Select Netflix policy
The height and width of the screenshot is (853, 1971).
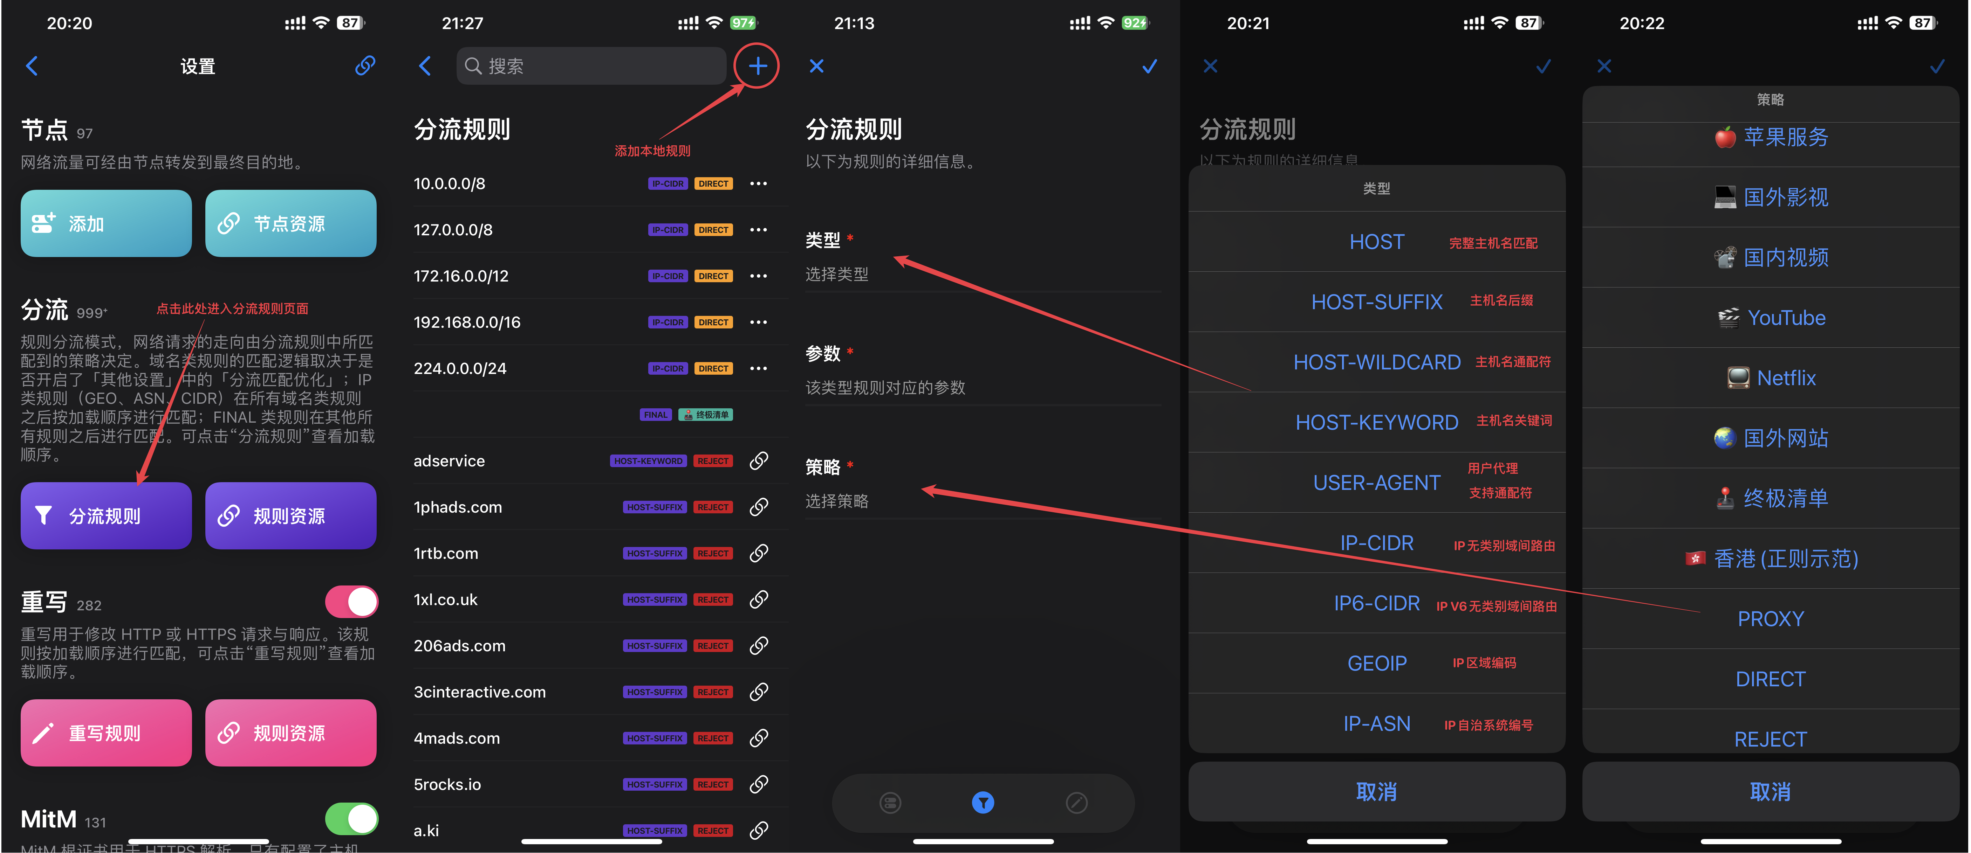[1771, 377]
